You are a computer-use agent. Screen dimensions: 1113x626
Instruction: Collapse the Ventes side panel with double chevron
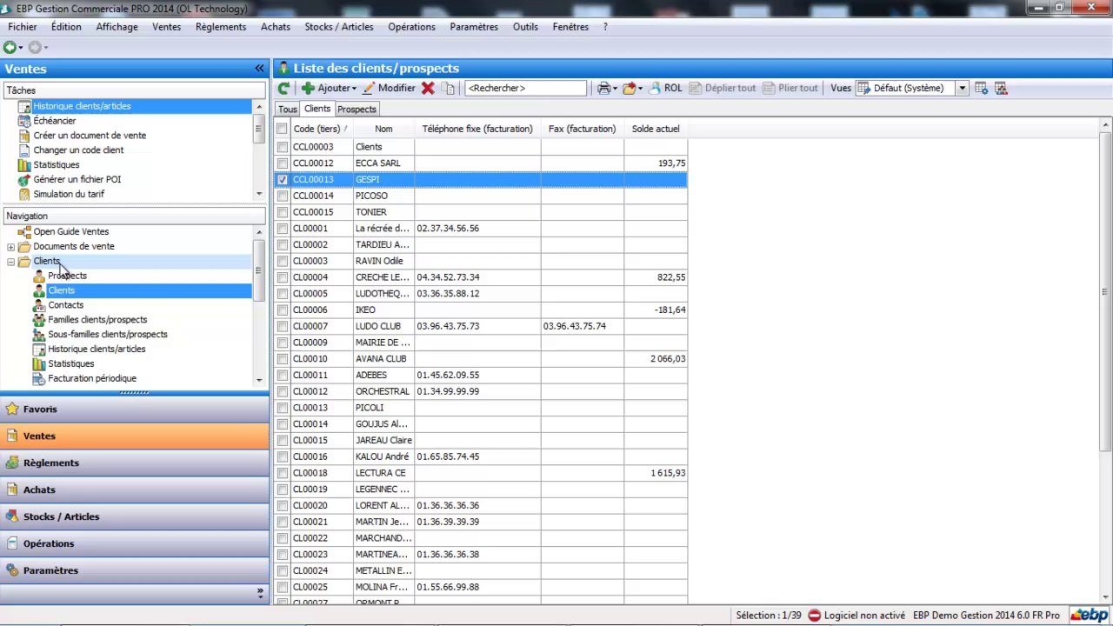(x=259, y=69)
